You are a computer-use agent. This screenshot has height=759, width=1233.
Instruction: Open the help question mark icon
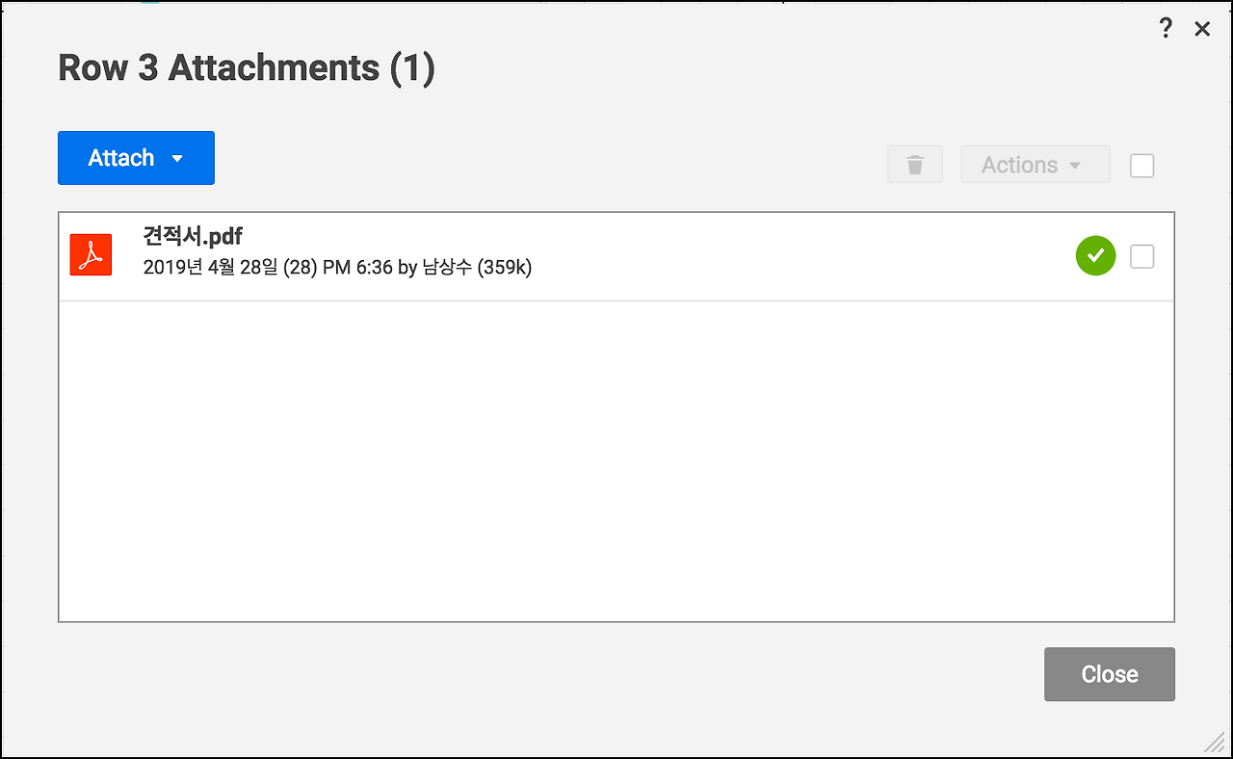[1166, 29]
